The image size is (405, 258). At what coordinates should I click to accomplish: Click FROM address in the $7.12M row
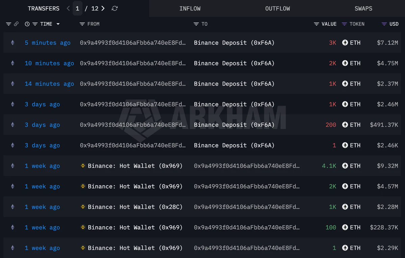[133, 43]
